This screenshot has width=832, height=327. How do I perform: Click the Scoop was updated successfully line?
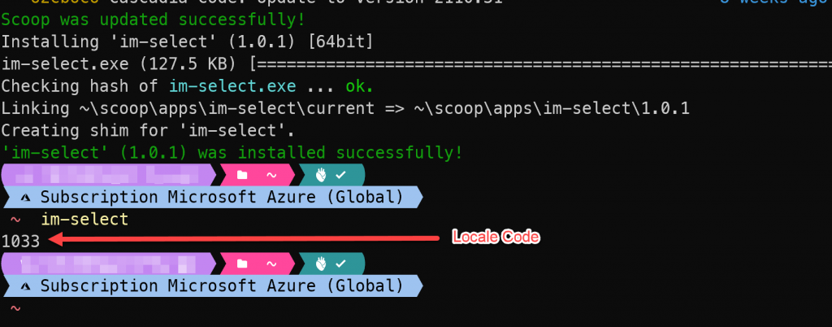click(x=153, y=20)
